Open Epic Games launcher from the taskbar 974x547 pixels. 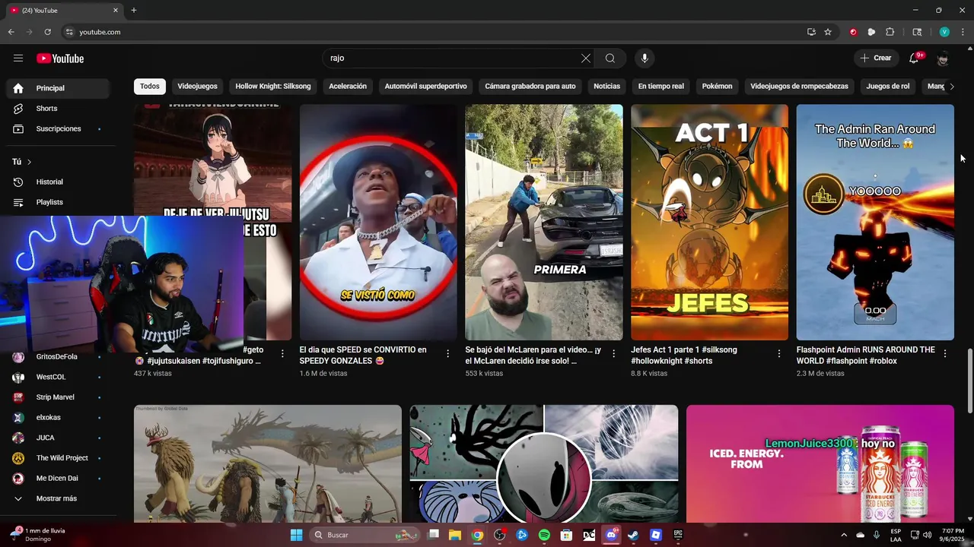[678, 535]
